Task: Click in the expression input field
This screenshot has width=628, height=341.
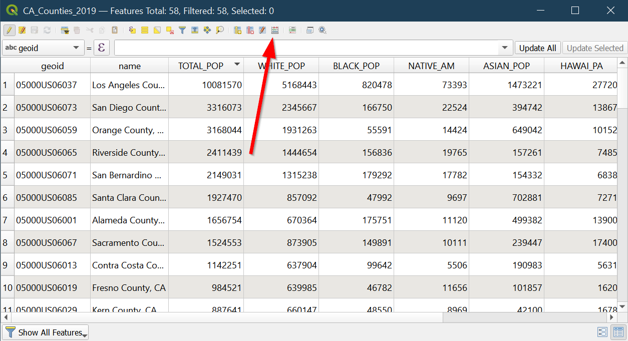Action: coord(305,48)
